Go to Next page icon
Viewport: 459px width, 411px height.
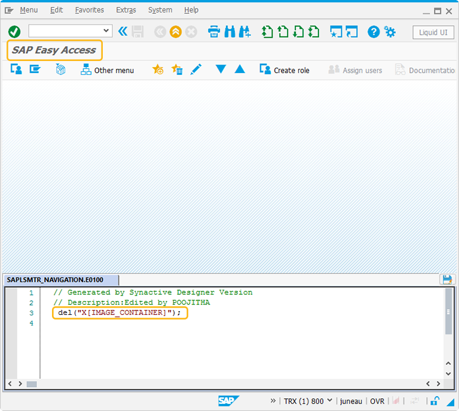(298, 32)
